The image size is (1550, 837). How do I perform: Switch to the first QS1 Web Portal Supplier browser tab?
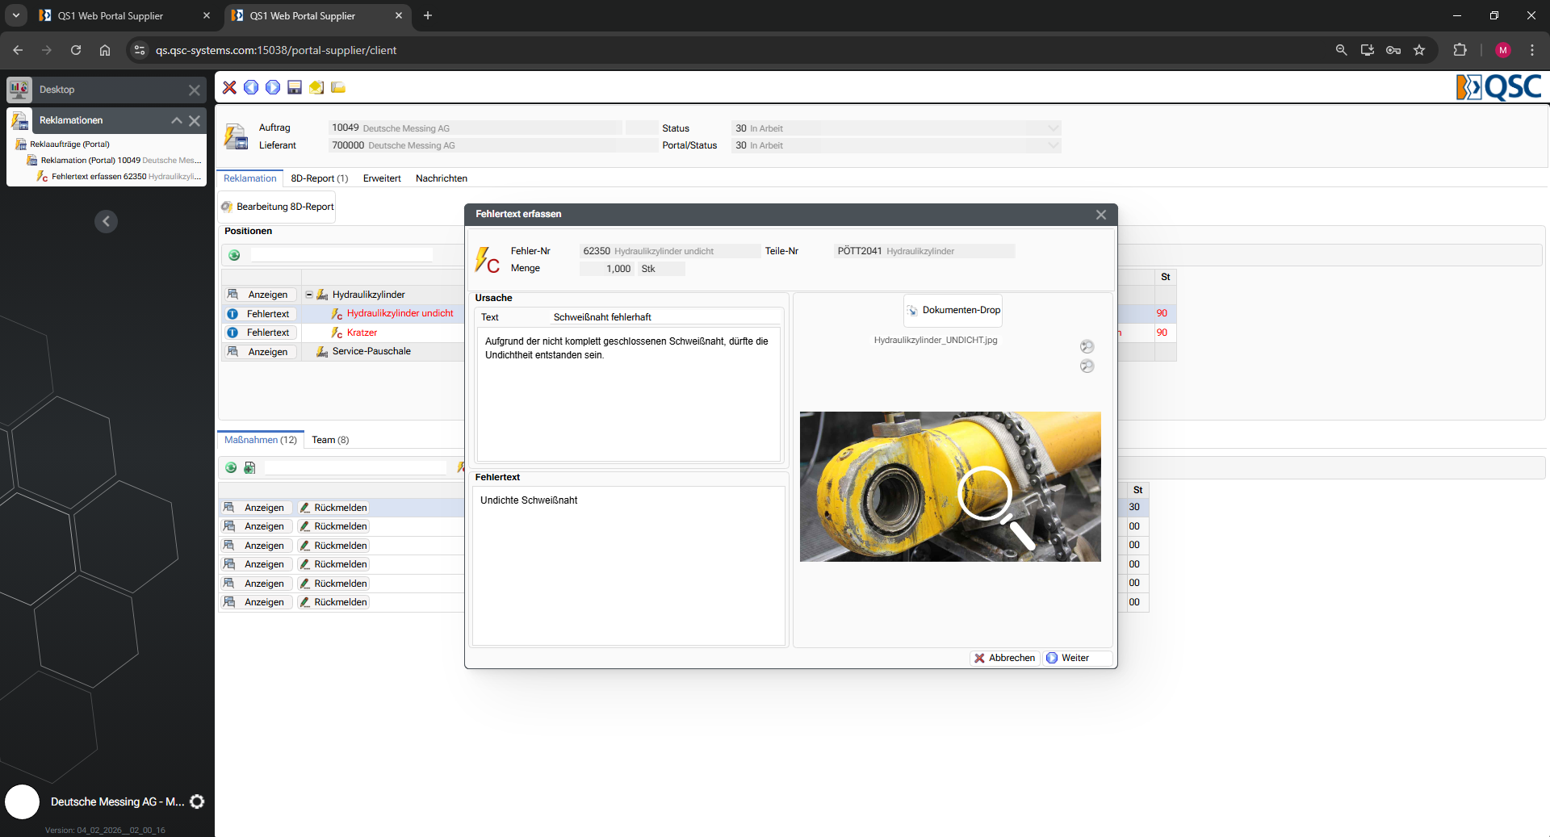point(125,15)
